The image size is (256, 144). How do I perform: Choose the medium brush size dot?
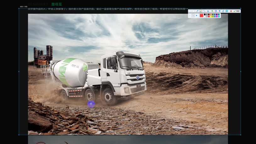193,15
